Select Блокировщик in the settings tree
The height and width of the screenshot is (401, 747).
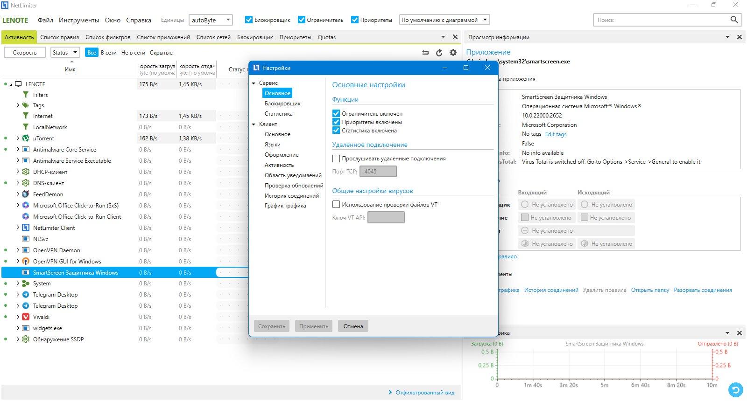point(282,104)
